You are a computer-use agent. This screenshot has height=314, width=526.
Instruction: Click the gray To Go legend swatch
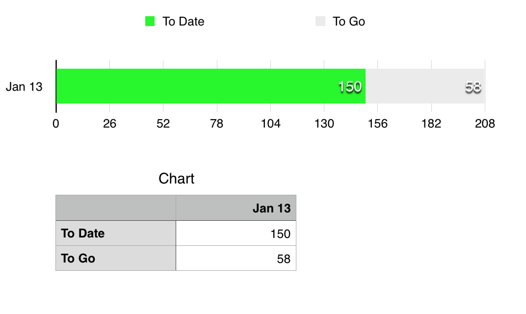[320, 21]
